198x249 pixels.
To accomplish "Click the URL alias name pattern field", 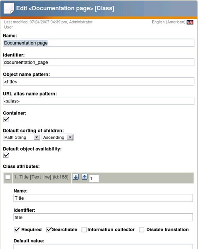I will coord(99,101).
